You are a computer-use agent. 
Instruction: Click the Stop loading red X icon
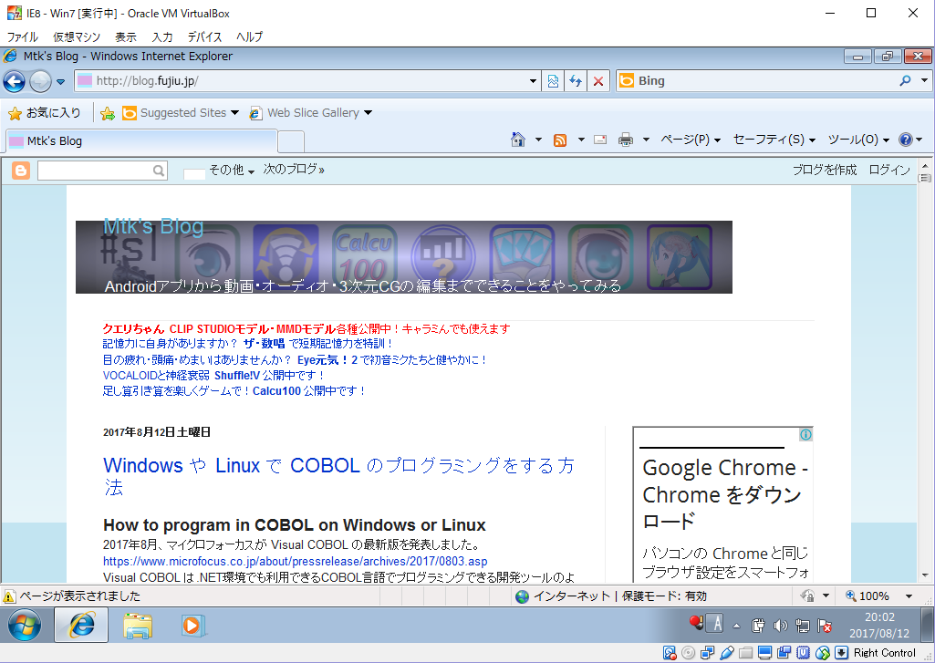pyautogui.click(x=598, y=81)
